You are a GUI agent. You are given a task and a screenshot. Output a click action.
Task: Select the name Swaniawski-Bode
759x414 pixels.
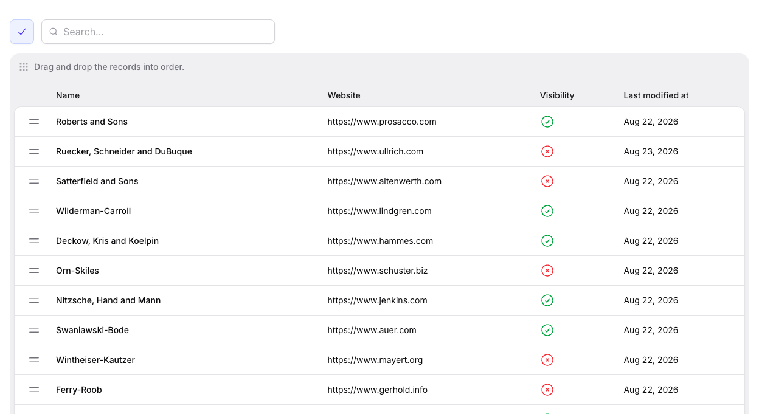[92, 330]
